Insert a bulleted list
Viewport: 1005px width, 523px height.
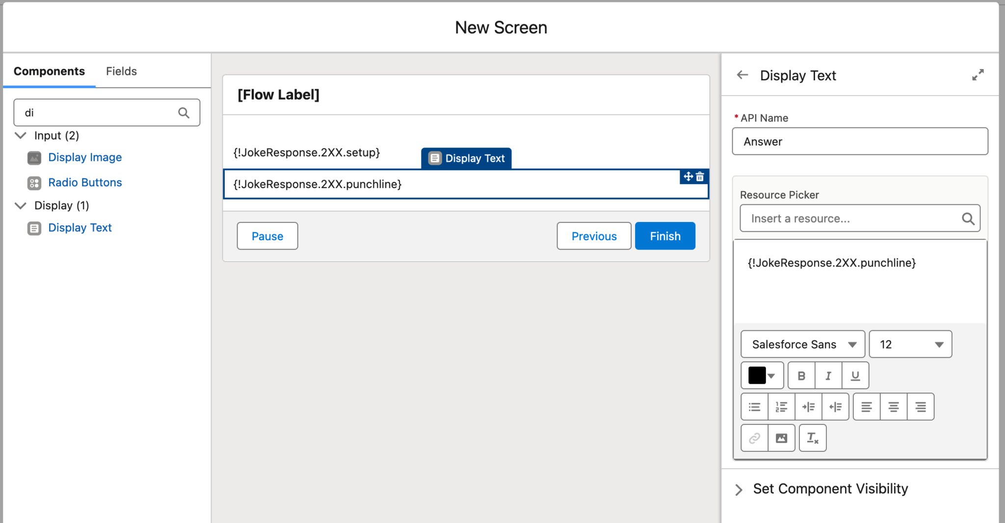click(x=754, y=406)
